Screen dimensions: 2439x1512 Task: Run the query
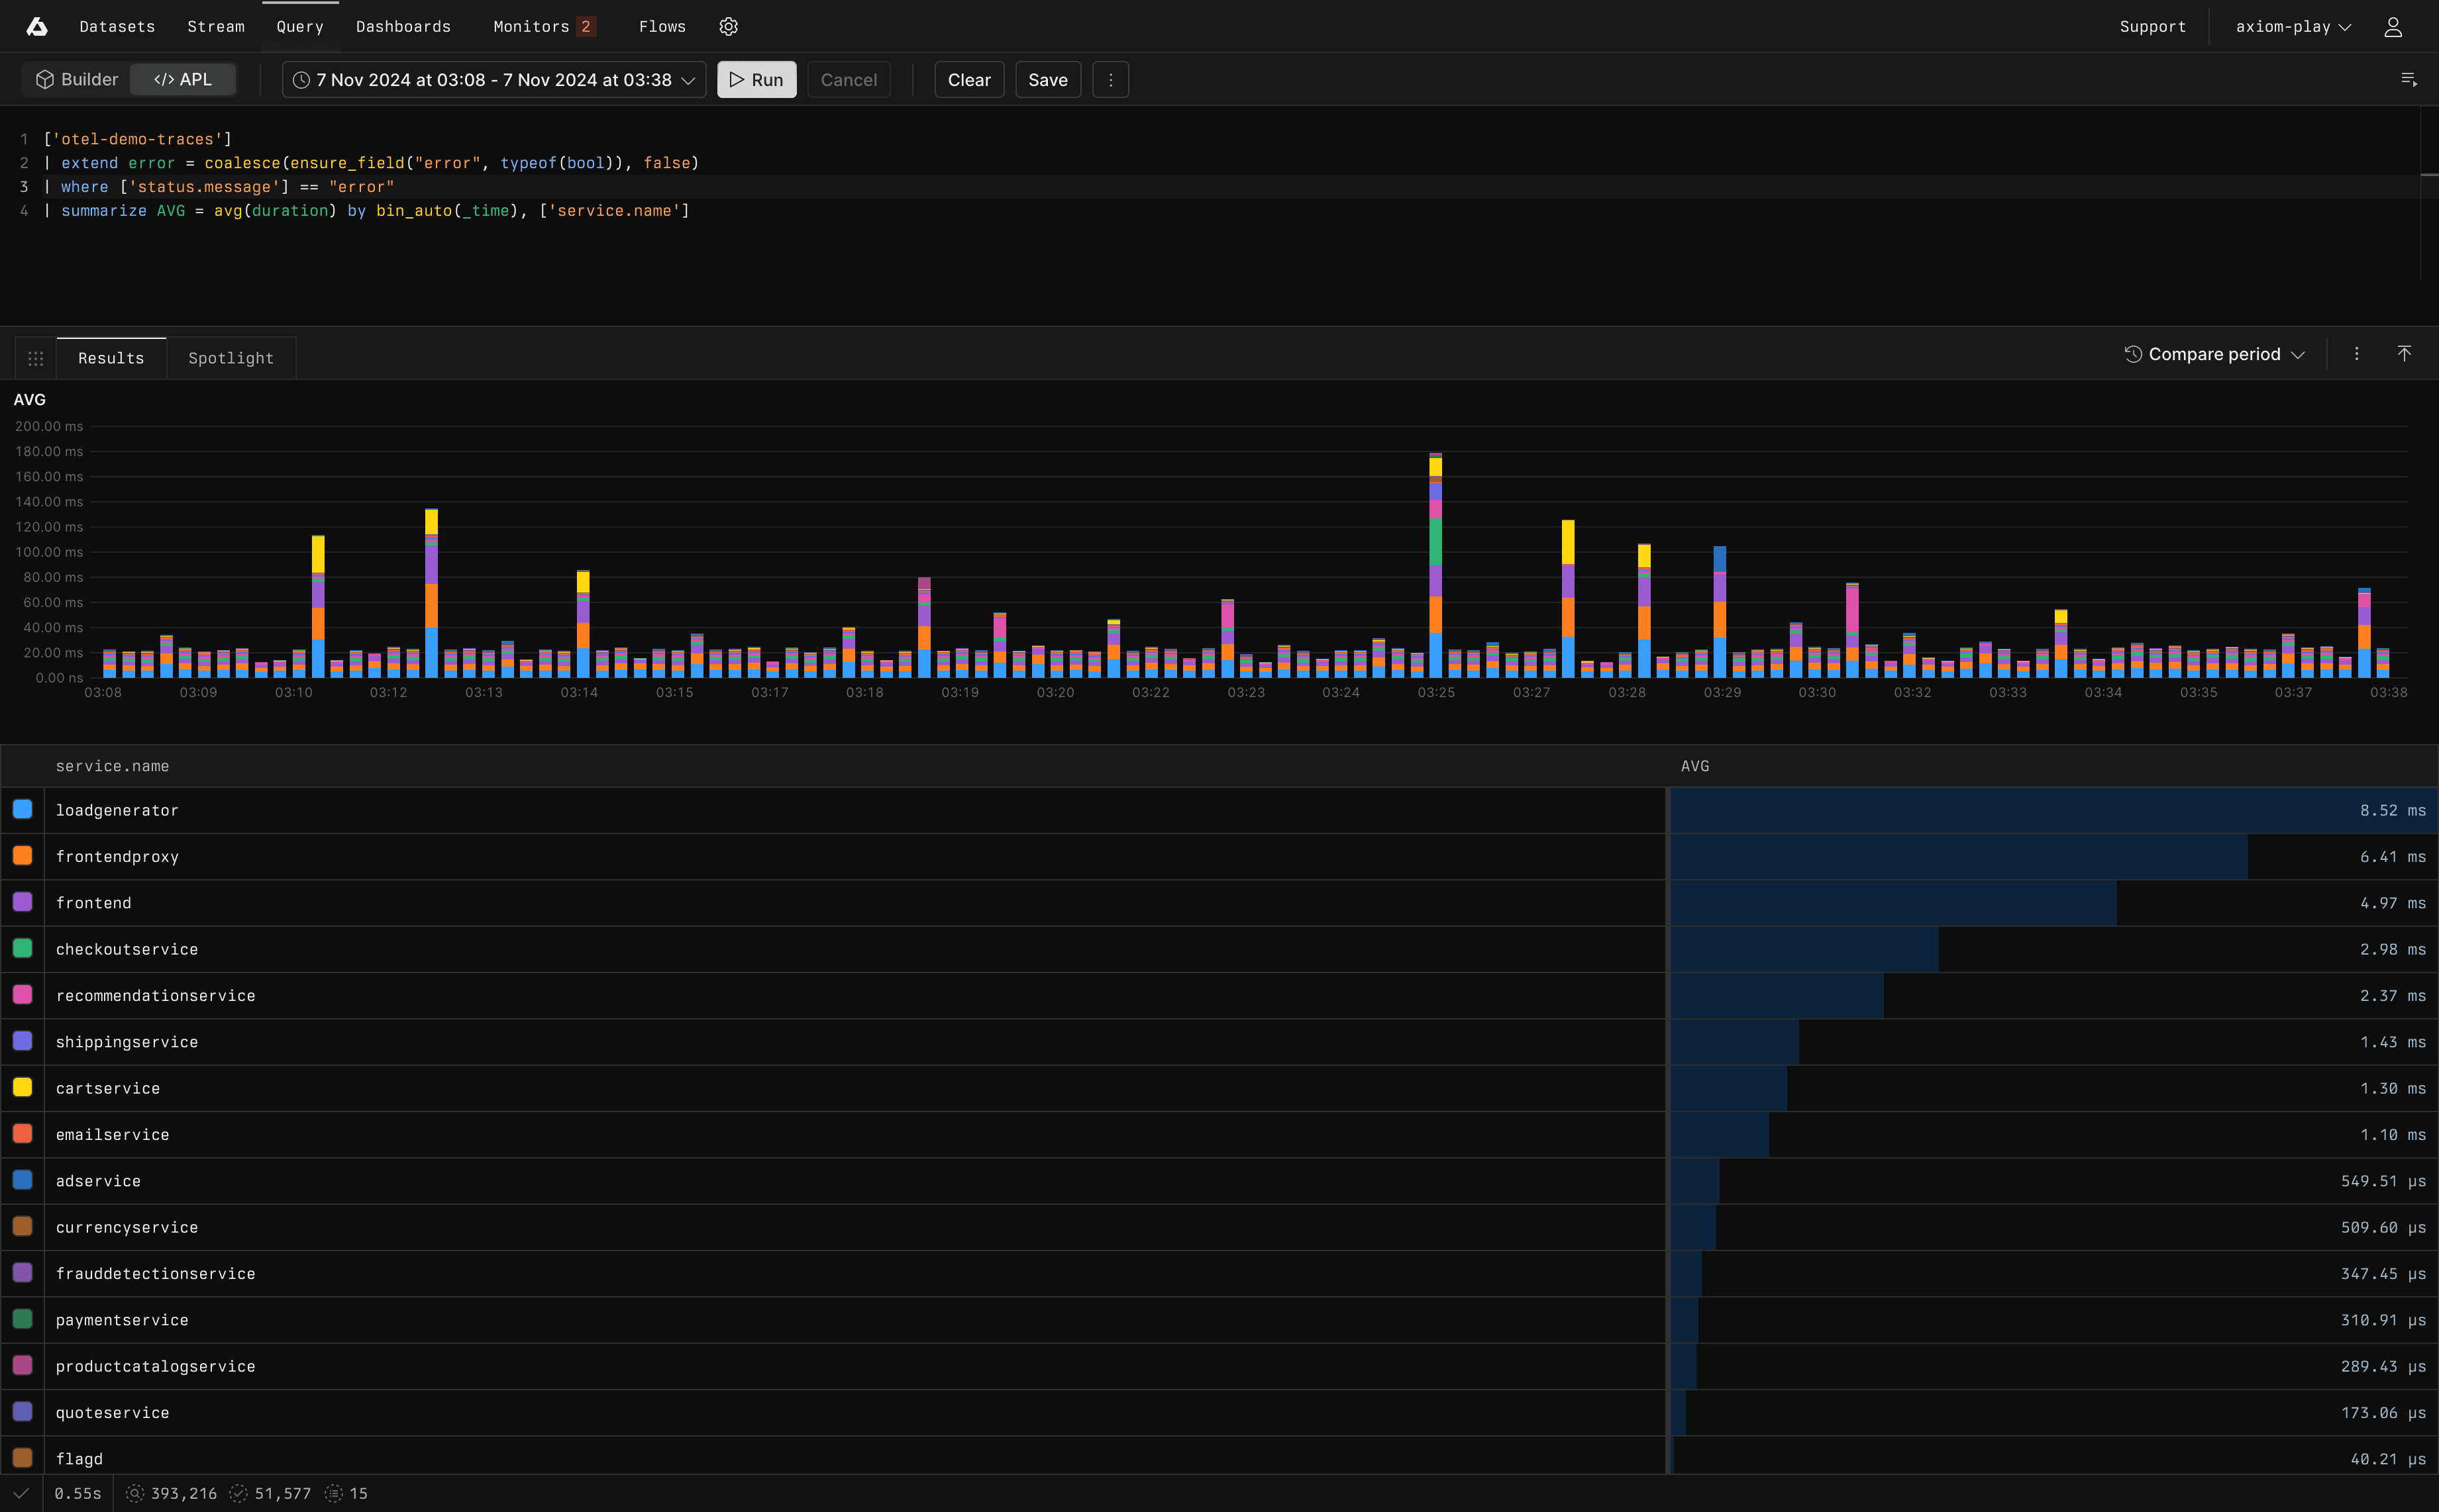(756, 80)
